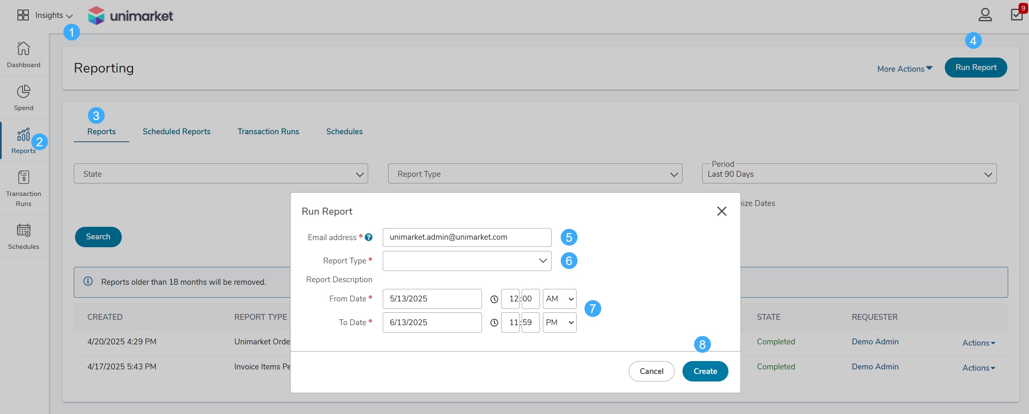Viewport: 1029px width, 414px height.
Task: Click the REPORT TYPE column header
Action: (261, 317)
